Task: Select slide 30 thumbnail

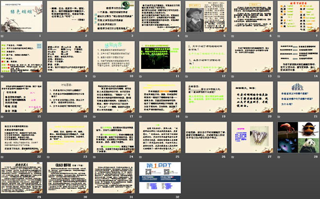Action: 68,178
